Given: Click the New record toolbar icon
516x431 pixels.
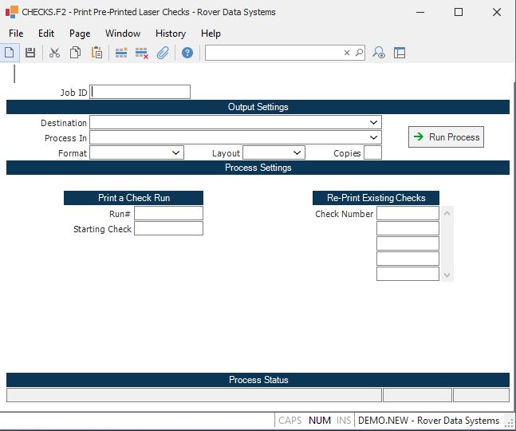Looking at the screenshot, I should tap(10, 53).
